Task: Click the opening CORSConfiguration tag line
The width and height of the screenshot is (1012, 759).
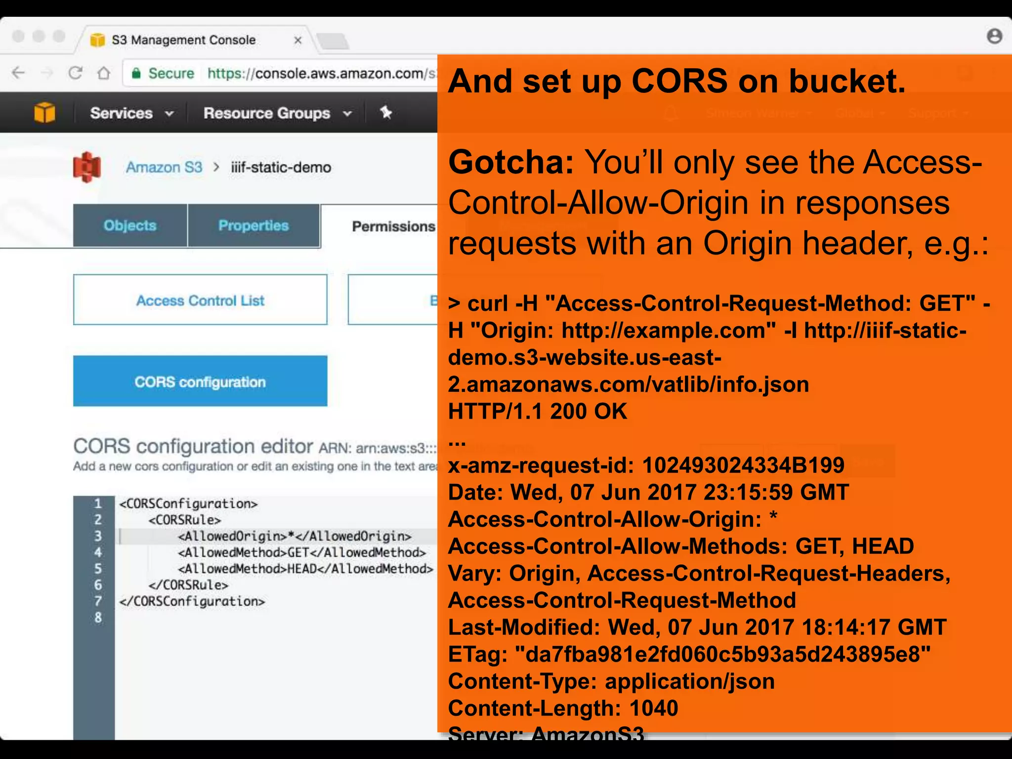Action: (x=188, y=504)
